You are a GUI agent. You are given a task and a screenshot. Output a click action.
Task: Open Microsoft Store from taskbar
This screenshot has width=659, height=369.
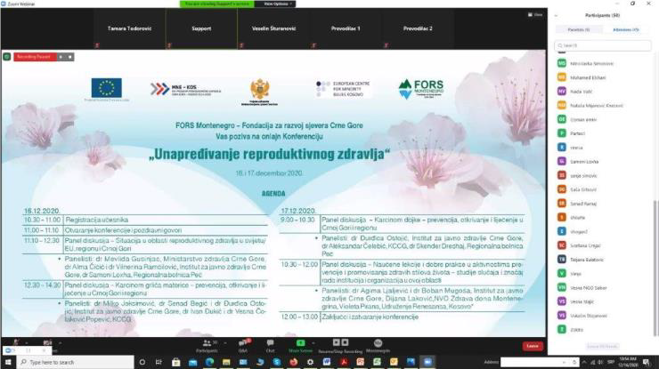pos(175,362)
